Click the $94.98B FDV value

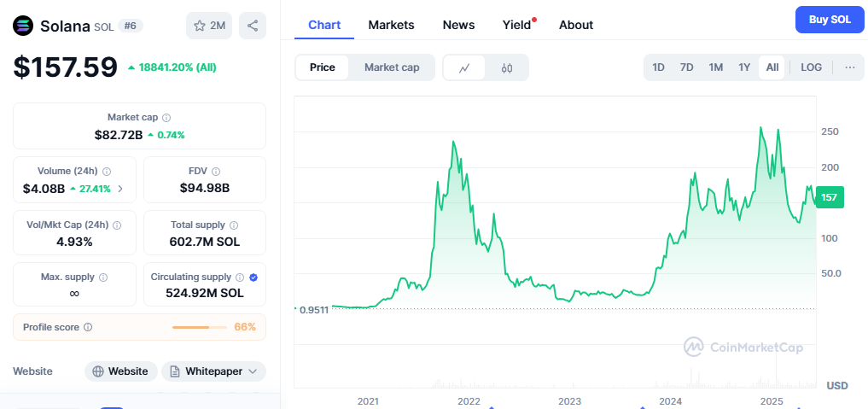205,188
